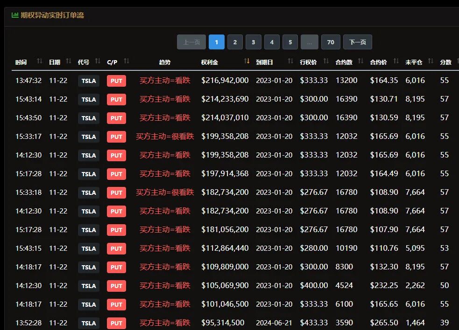The width and height of the screenshot is (459, 330).
Task: Click the TSLA tag in the 15:43:50 row
Action: (x=89, y=118)
